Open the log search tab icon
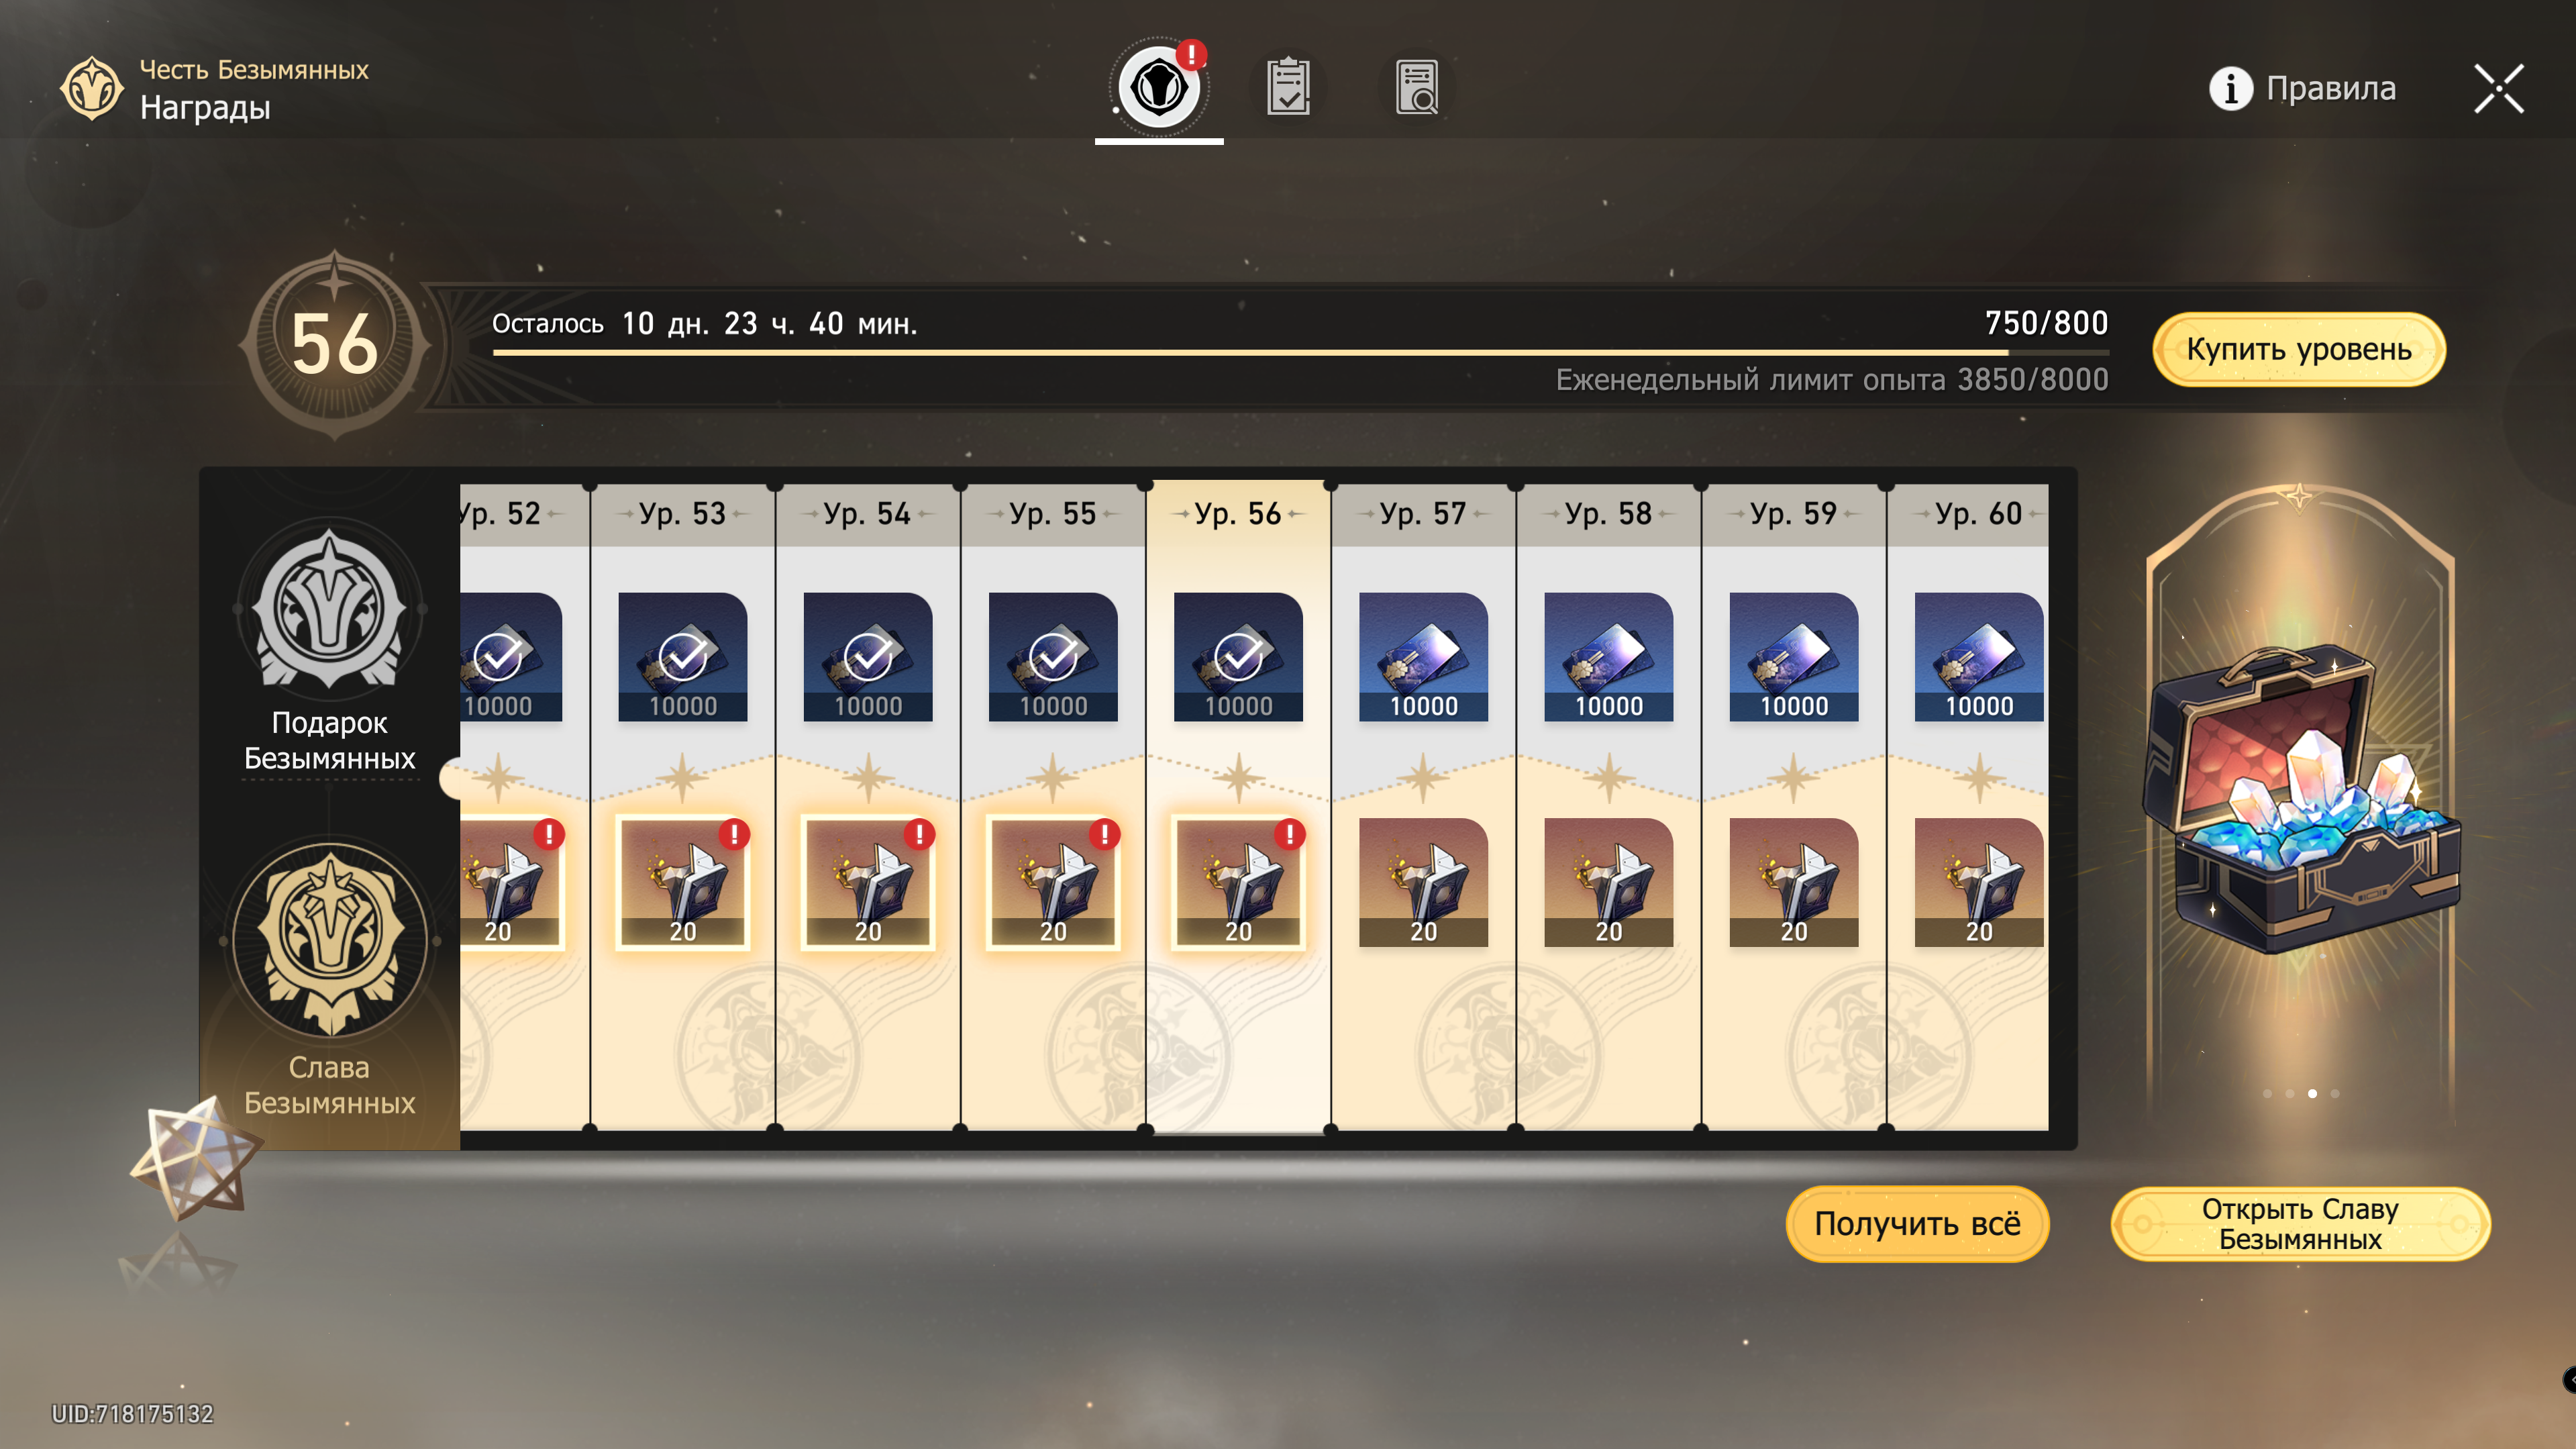Image resolution: width=2576 pixels, height=1449 pixels. click(1417, 87)
